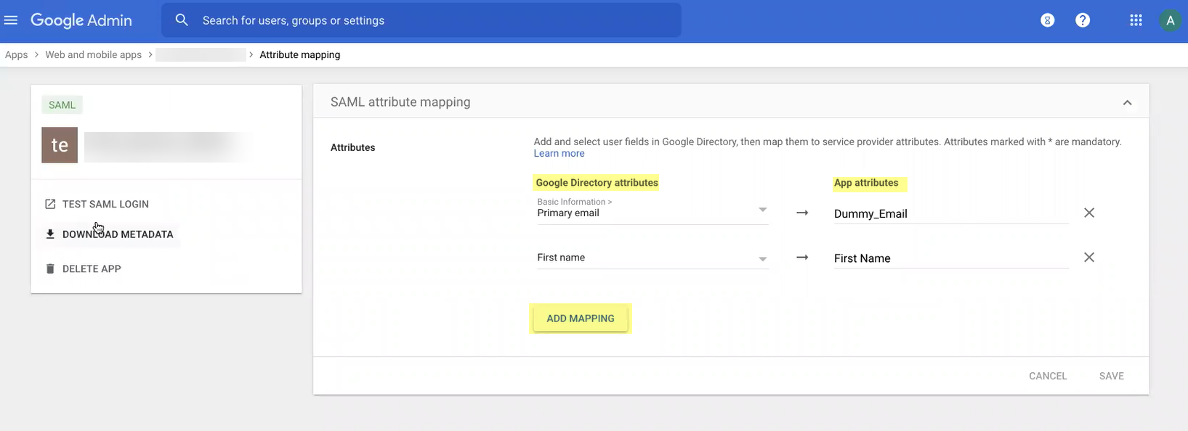Collapse the SAML attribute mapping section
Viewport: 1188px width, 431px height.
pos(1127,103)
